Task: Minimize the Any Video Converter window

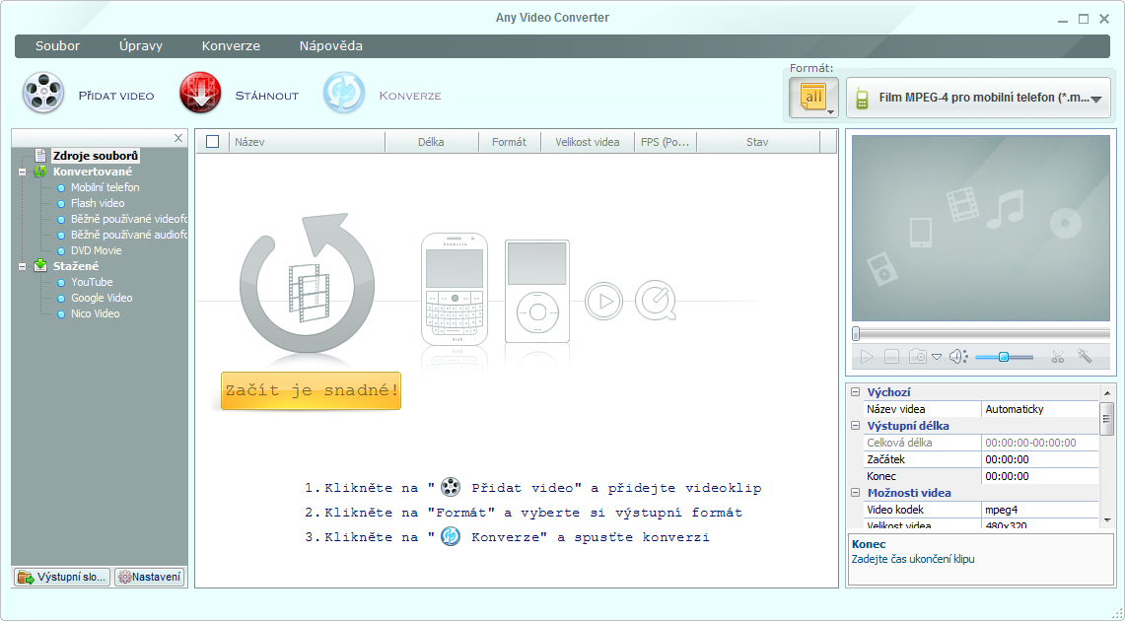Action: pyautogui.click(x=1063, y=20)
